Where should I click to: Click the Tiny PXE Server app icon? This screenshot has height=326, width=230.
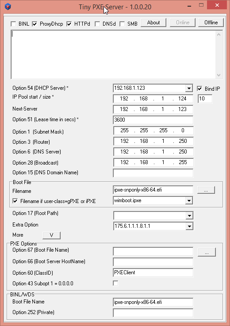8,7
